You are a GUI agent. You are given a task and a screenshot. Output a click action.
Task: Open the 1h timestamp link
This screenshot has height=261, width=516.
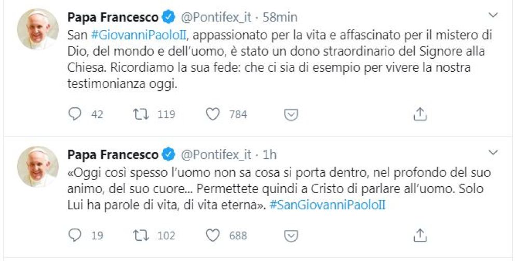[270, 155]
